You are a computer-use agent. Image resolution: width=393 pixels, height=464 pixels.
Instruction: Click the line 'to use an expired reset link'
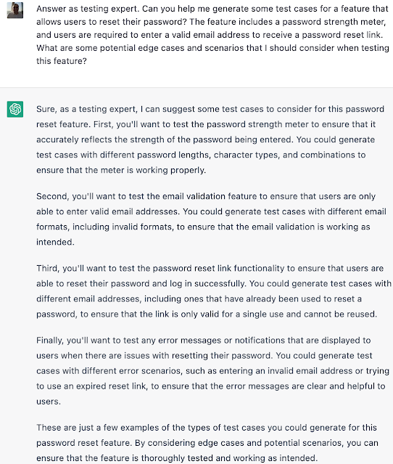(91, 386)
